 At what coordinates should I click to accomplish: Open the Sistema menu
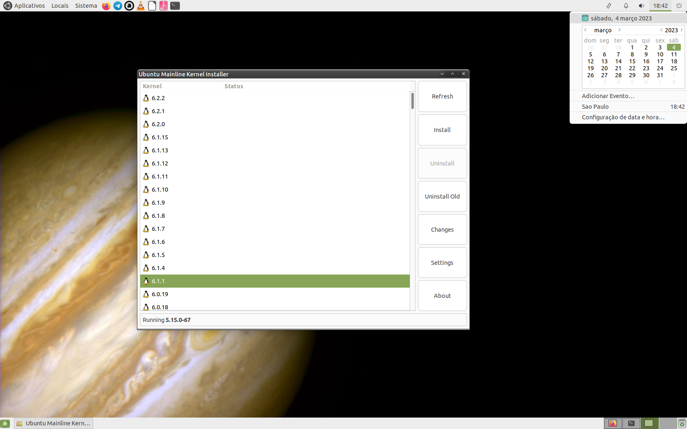click(86, 6)
